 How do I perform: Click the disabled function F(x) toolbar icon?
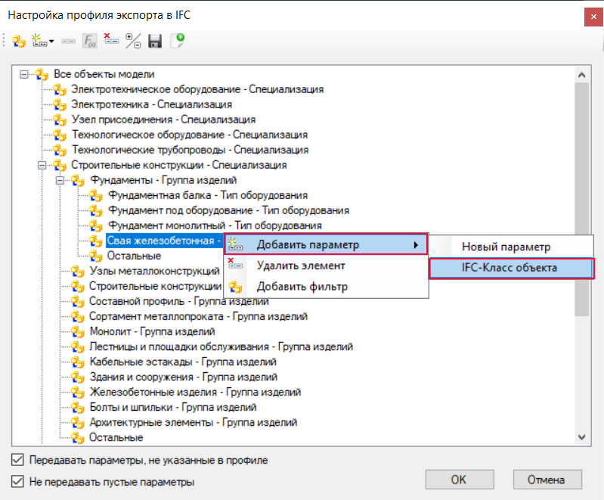point(89,42)
